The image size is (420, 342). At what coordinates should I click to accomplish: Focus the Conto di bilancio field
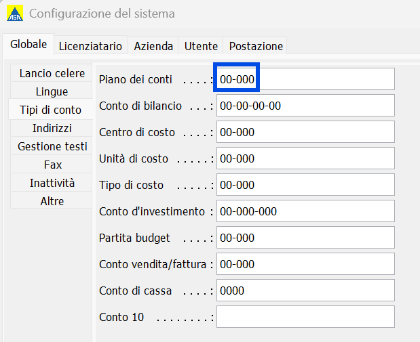[305, 106]
